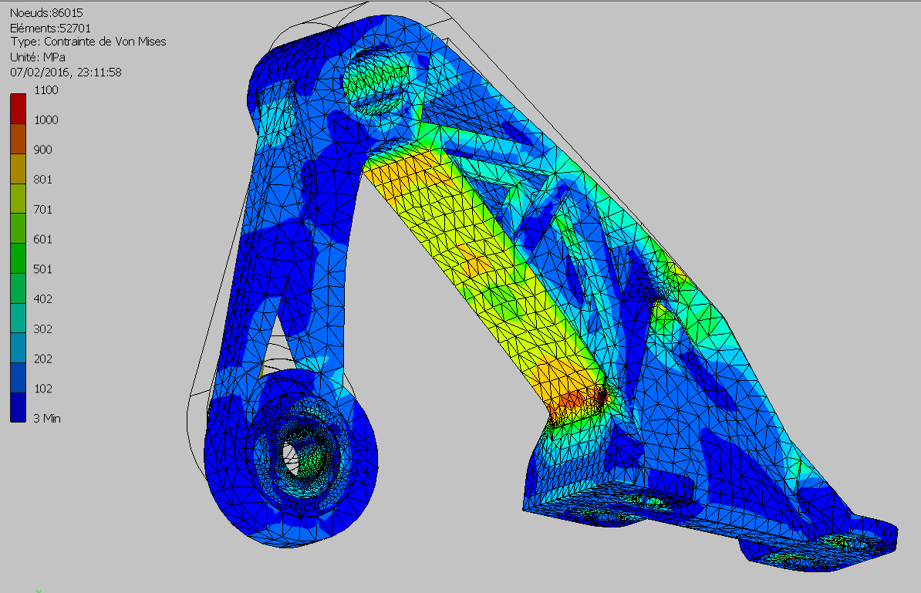Viewport: 921px width, 593px height.
Task: Click the dark red legend color band
Action: click(19, 109)
